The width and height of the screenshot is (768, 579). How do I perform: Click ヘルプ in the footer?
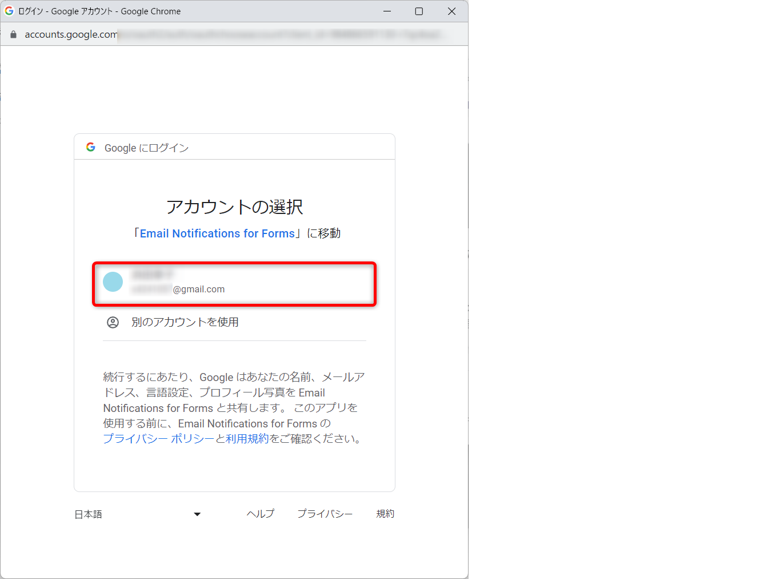tap(261, 514)
